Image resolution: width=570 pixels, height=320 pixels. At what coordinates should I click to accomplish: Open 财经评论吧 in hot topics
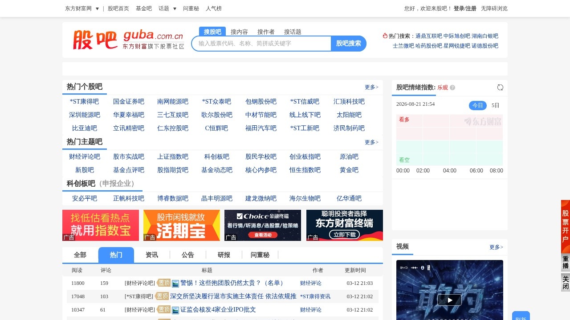tap(85, 157)
